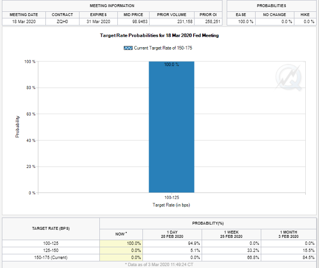Viewport: 319px width, 268px height.
Task: Click the 100-125 x-axis label under the bar
Action: (171, 198)
